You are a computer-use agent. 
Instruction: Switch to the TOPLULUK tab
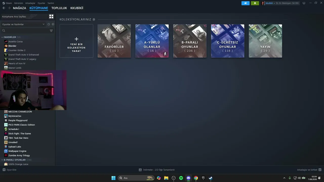(59, 8)
